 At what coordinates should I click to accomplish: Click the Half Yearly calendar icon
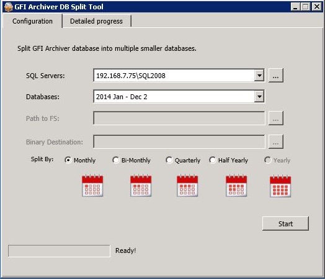pyautogui.click(x=236, y=185)
